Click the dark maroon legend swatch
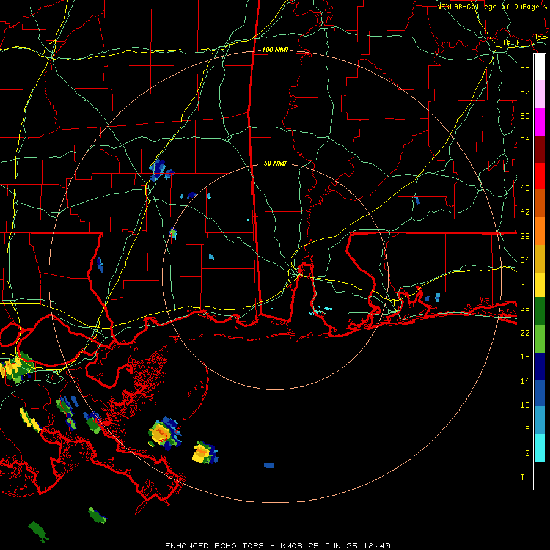Image resolution: width=550 pixels, height=550 pixels. pyautogui.click(x=540, y=149)
